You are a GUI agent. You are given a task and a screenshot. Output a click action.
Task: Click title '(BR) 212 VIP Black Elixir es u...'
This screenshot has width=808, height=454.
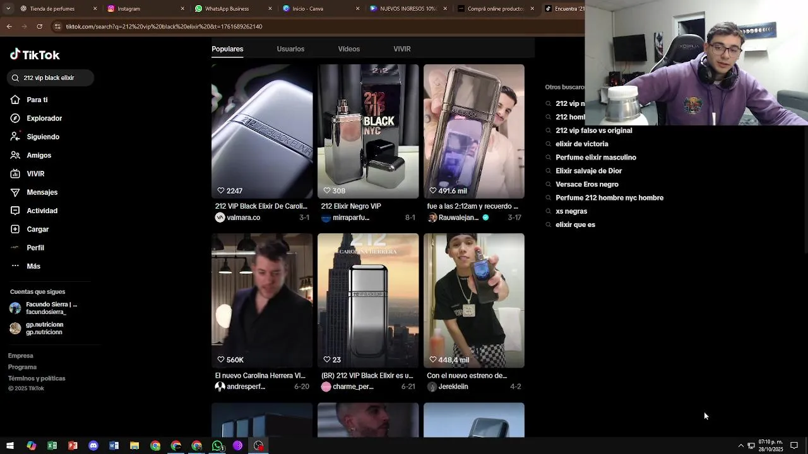pyautogui.click(x=367, y=376)
